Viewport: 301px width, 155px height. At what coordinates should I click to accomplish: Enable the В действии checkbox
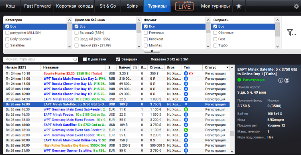(x=85, y=59)
